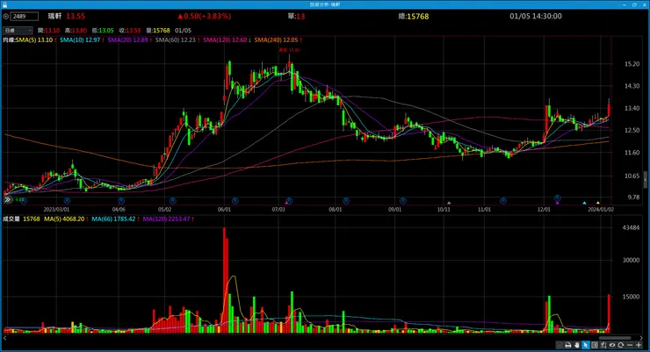Open the axis settings icon
This screenshot has height=352, width=650.
point(603,345)
